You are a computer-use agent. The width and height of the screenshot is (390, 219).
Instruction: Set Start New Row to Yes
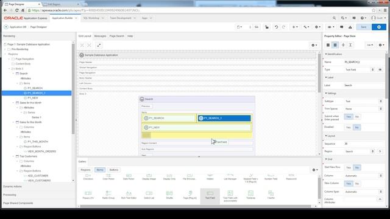coord(349,168)
